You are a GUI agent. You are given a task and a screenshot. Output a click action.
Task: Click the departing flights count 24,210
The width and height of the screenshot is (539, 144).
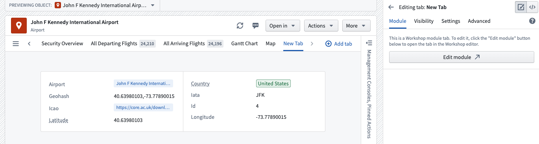point(147,44)
